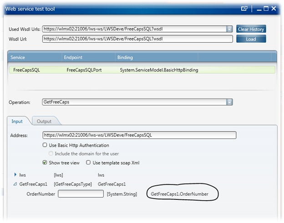Click the Address input field

139,135
